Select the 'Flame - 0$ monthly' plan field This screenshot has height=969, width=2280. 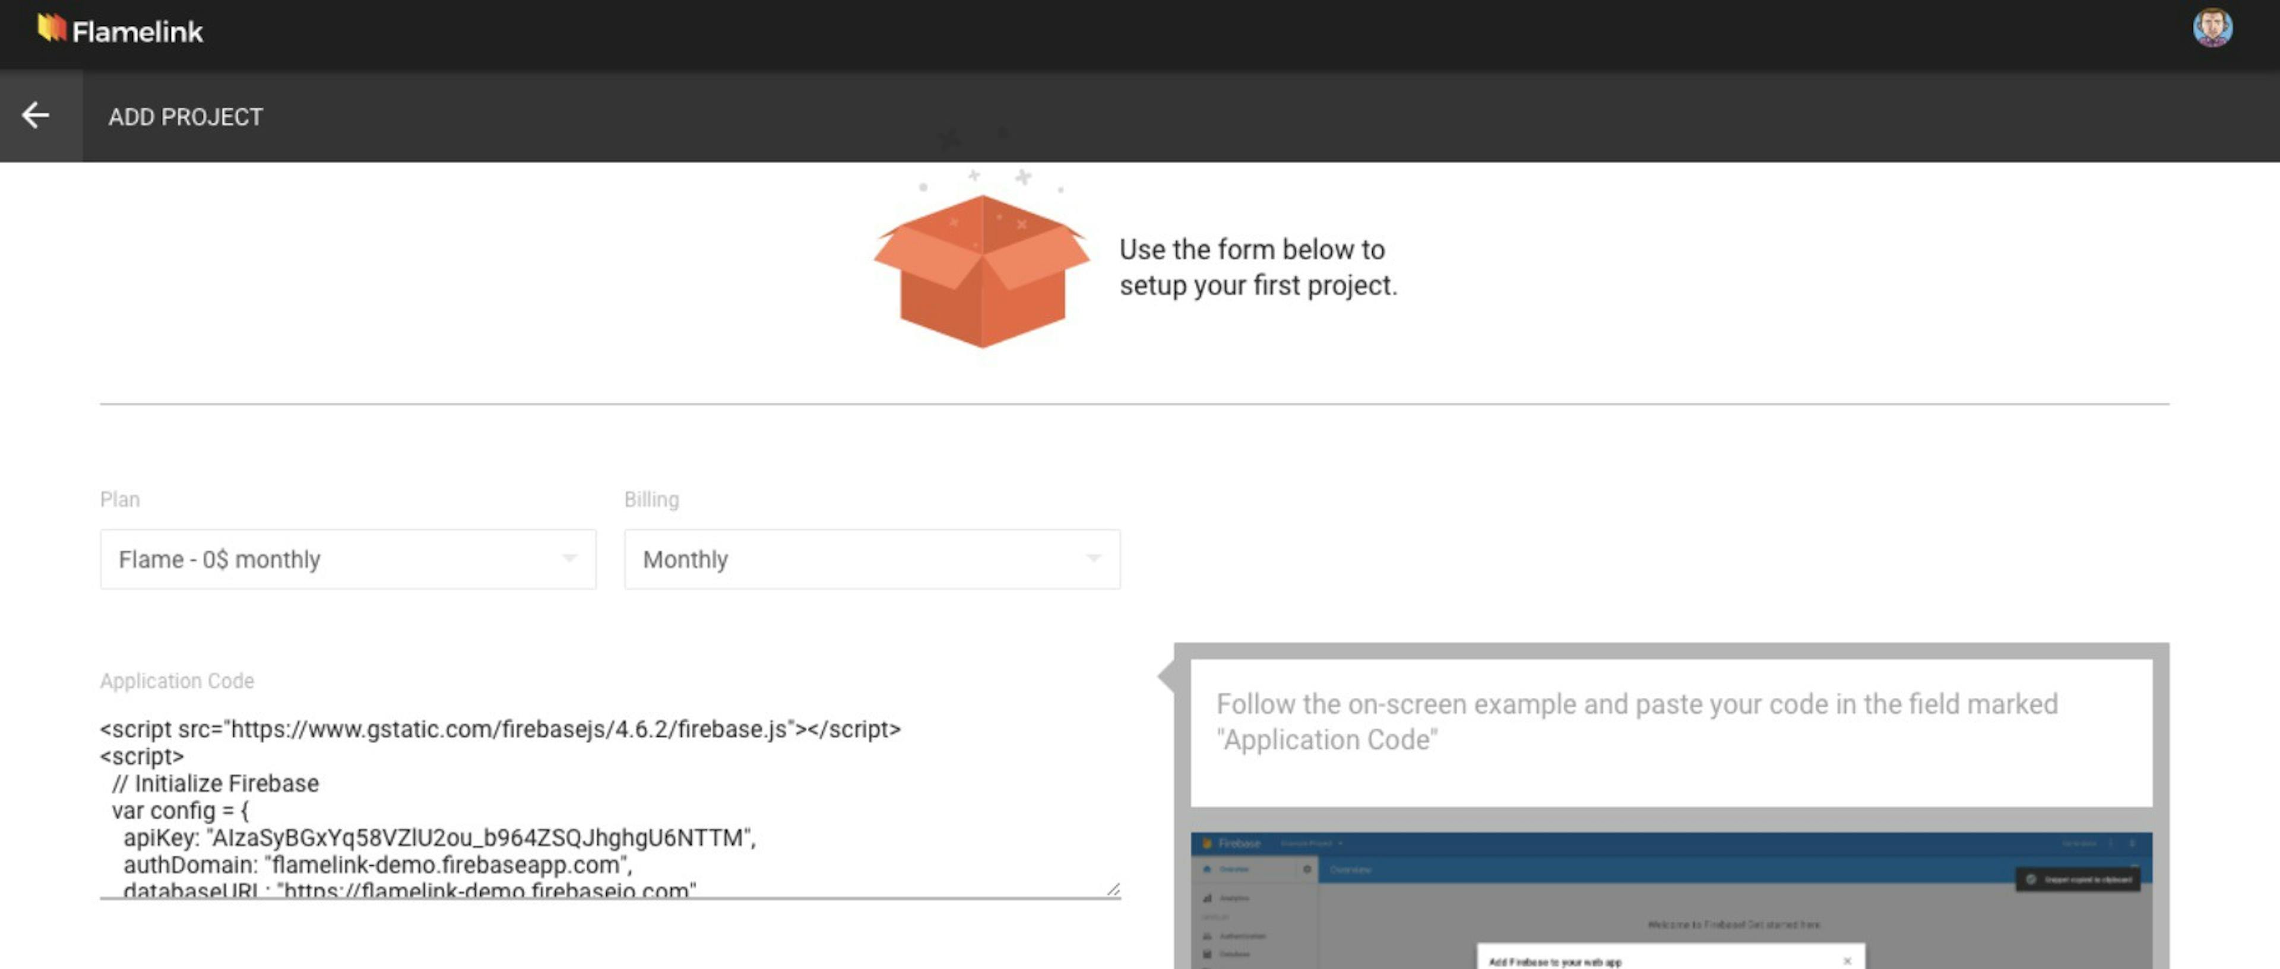tap(348, 560)
